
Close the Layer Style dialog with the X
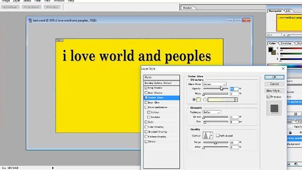[x=283, y=68]
